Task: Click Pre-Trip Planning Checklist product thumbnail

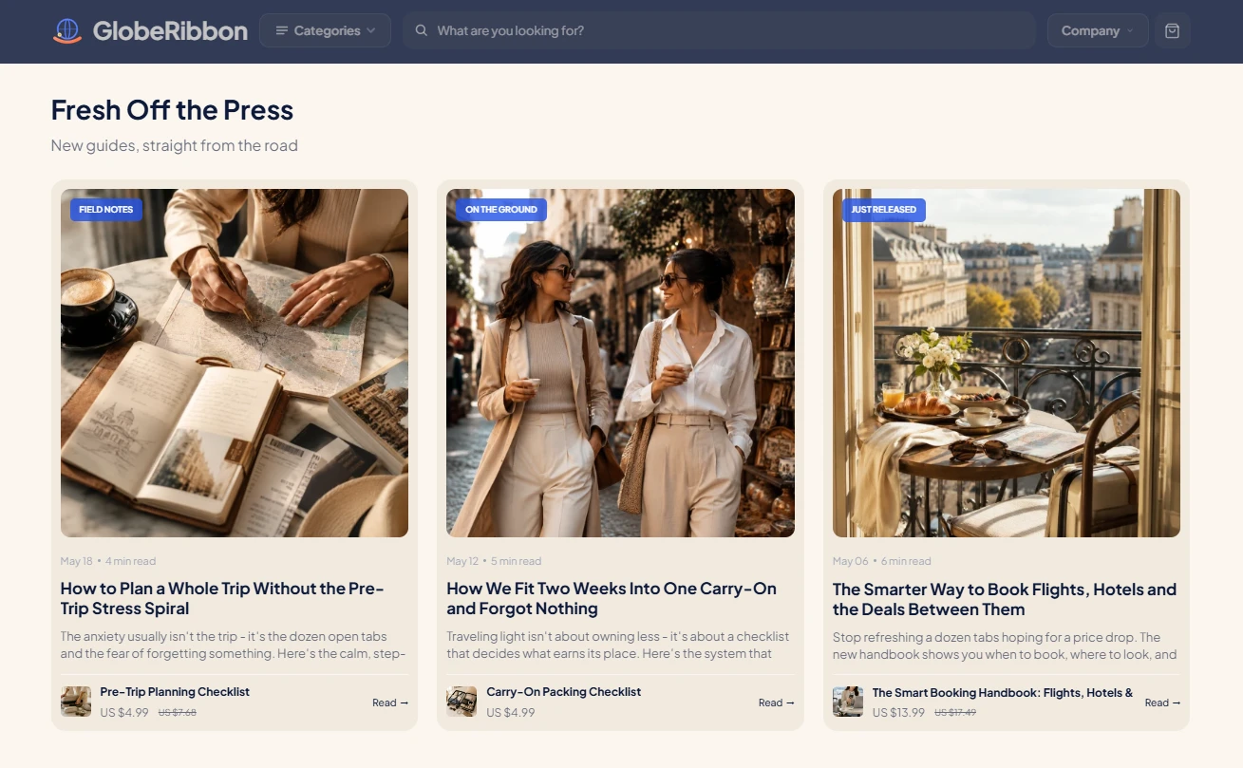Action: [x=76, y=702]
